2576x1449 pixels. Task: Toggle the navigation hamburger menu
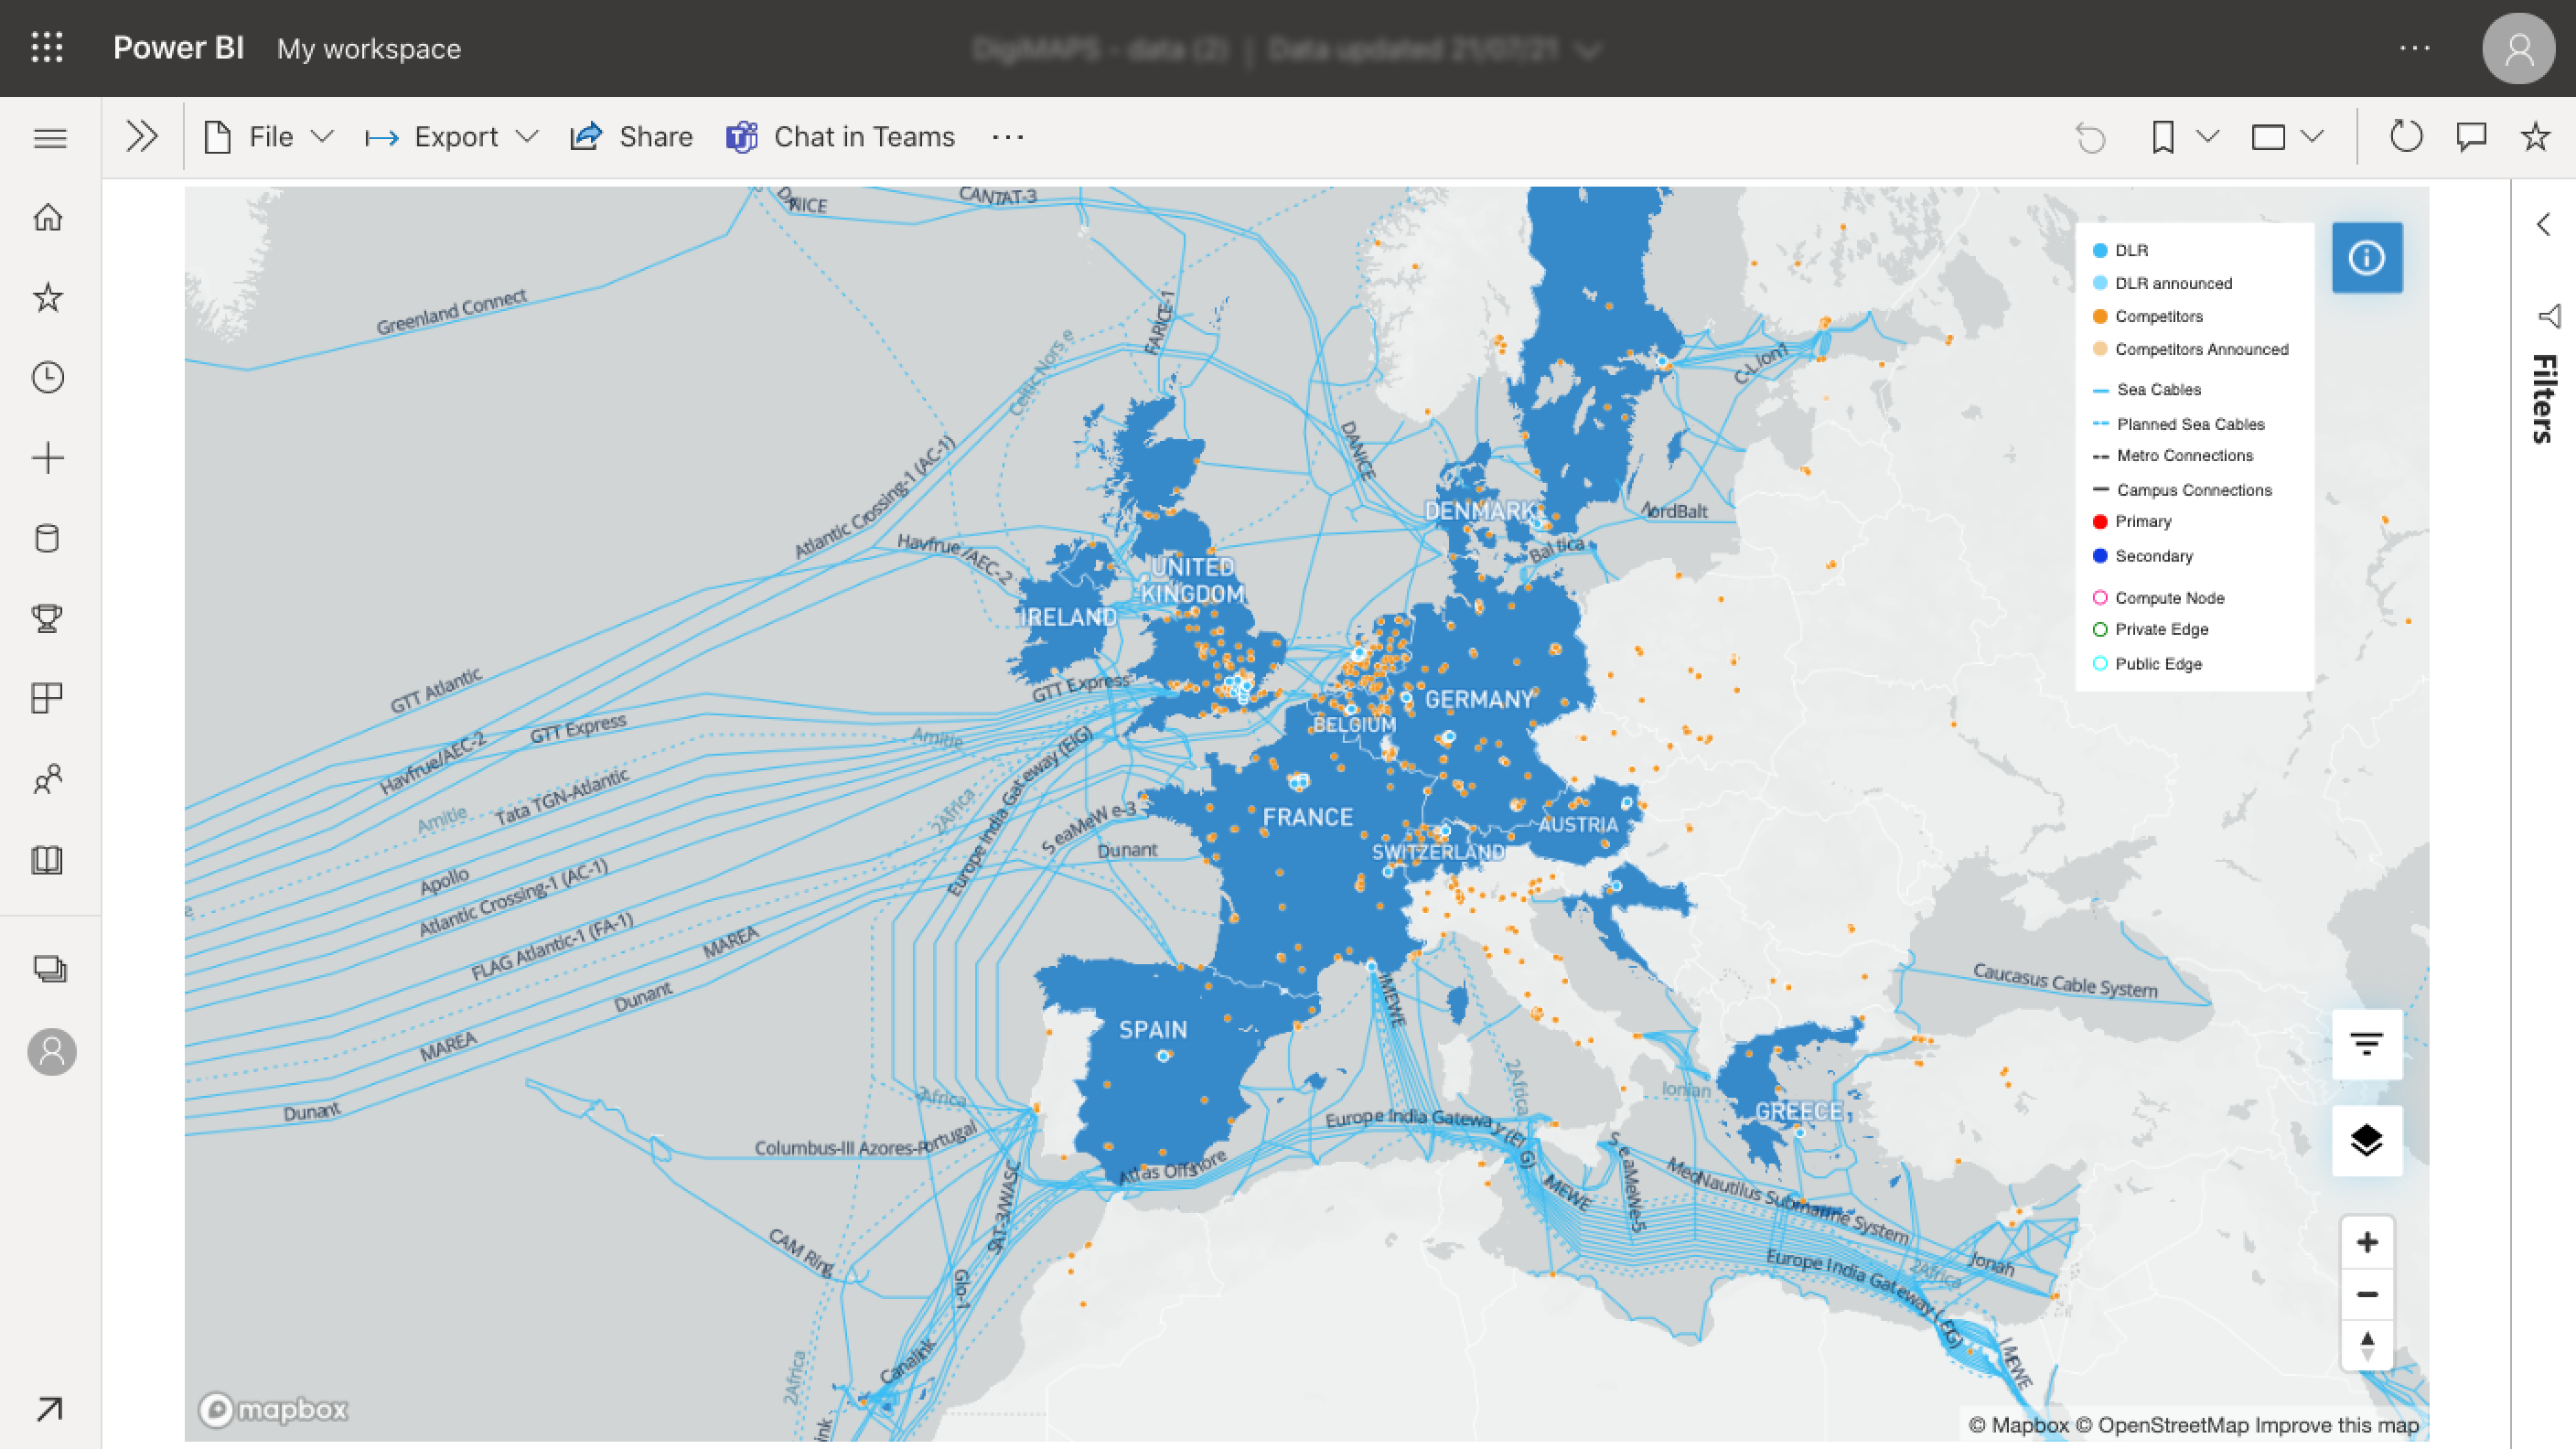pyautogui.click(x=50, y=138)
